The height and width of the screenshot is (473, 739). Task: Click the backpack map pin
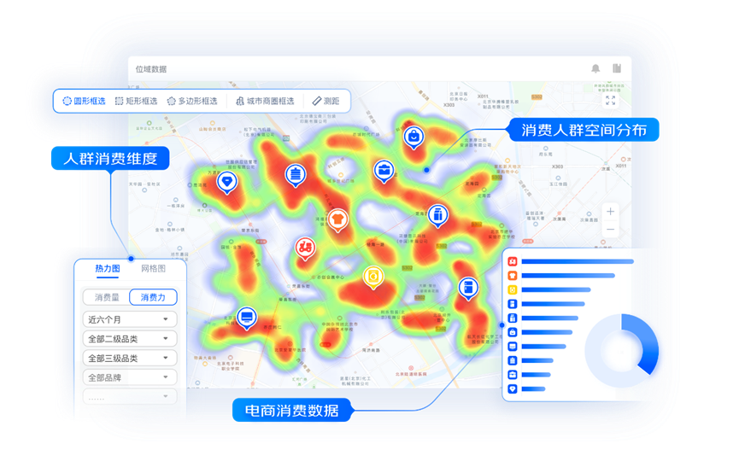click(296, 175)
